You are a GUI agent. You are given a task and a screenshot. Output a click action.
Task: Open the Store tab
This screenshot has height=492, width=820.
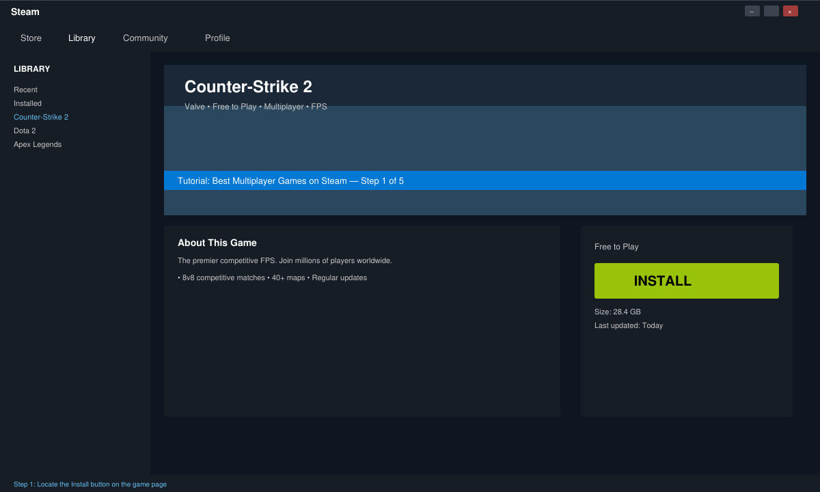pyautogui.click(x=31, y=38)
